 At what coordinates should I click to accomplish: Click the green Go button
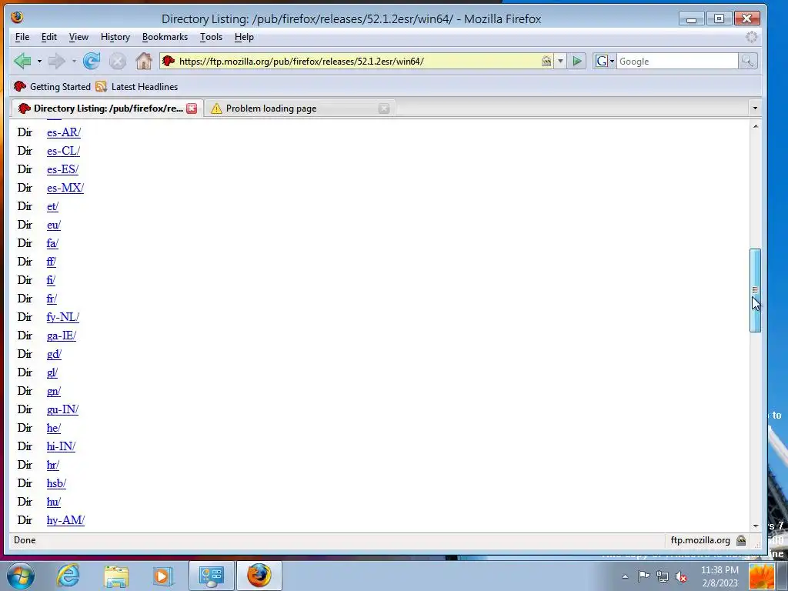click(577, 62)
